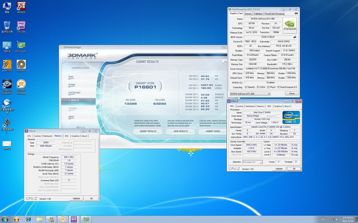Switch to the Sensors tab in GPU-Z
Image resolution: width=358 pixels, height=223 pixels.
pyautogui.click(x=248, y=14)
